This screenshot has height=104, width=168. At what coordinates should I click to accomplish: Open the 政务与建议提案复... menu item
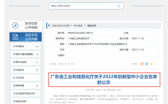[26, 54]
